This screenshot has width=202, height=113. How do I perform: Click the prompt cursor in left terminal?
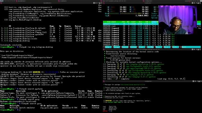(x=20, y=110)
